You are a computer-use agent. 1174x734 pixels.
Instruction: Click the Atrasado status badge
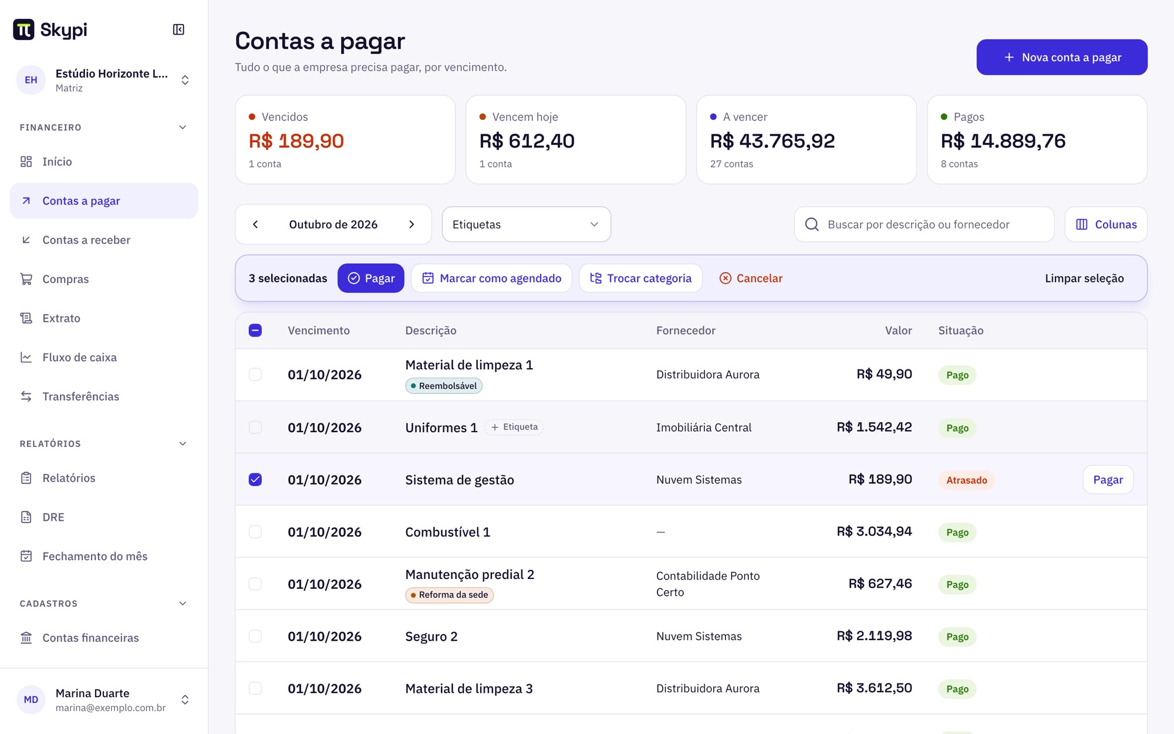coord(966,480)
